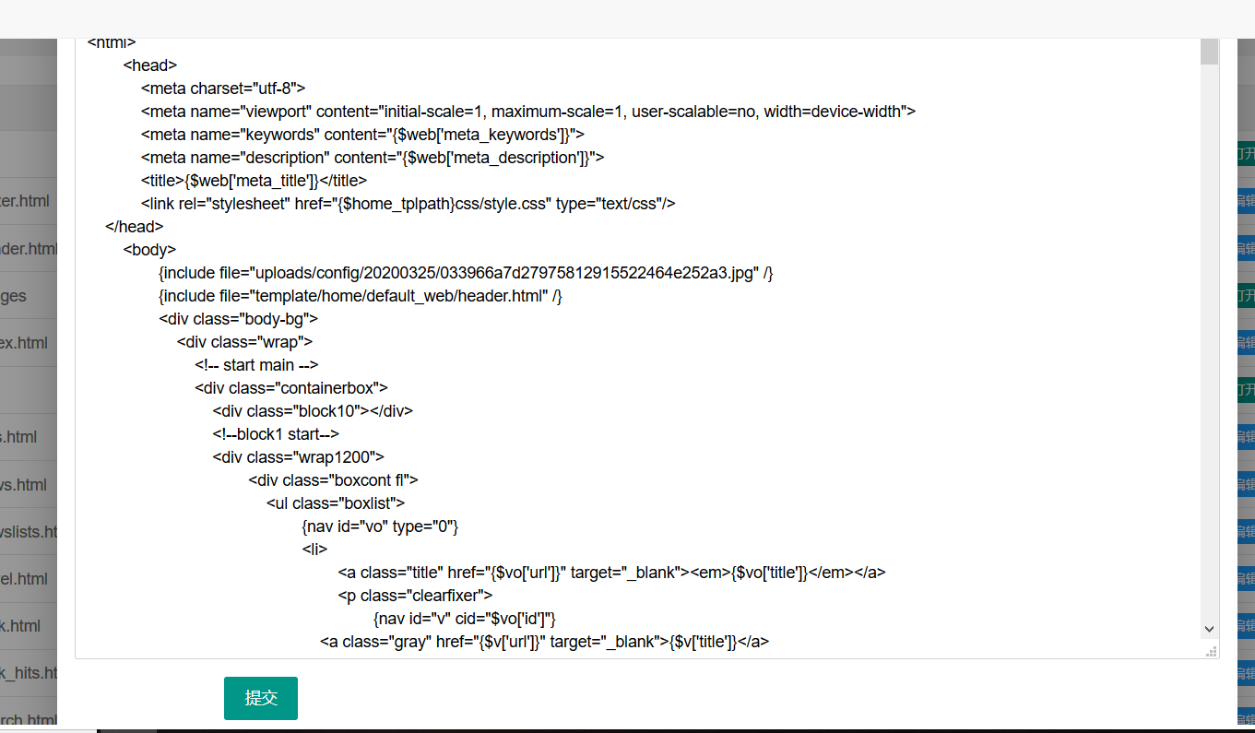Click the down arrow of the code scrollbar
This screenshot has height=733, width=1255.
(x=1209, y=629)
